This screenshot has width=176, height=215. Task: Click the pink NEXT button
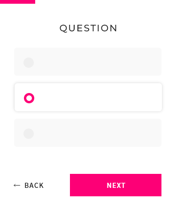tap(115, 185)
